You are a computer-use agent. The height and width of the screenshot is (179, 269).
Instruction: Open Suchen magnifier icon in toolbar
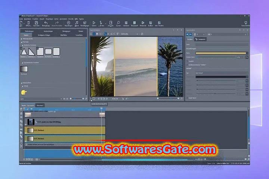tap(118, 23)
